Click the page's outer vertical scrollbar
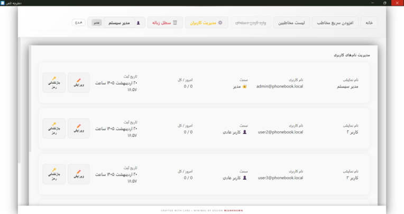 pyautogui.click(x=19, y=100)
